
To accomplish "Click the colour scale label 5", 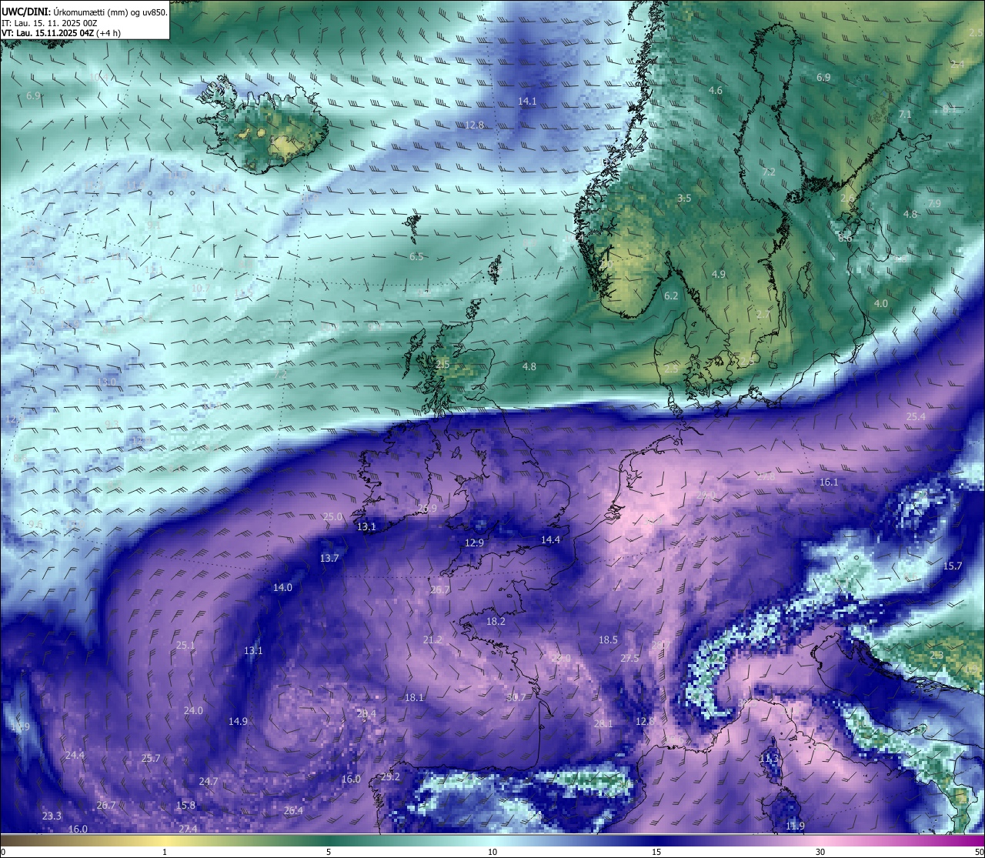I will [329, 852].
